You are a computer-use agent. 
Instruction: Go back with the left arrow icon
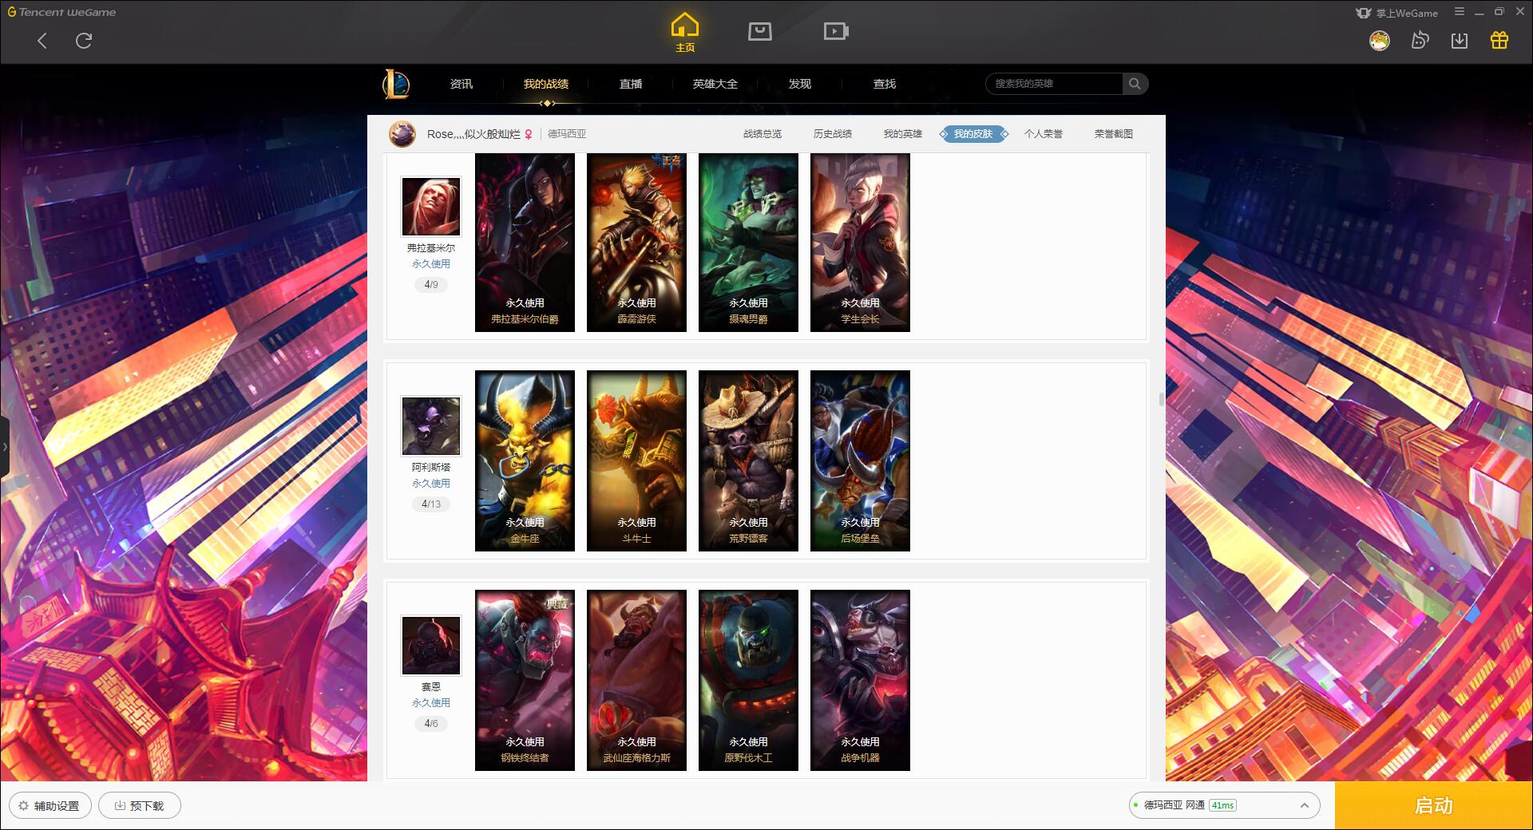click(42, 41)
